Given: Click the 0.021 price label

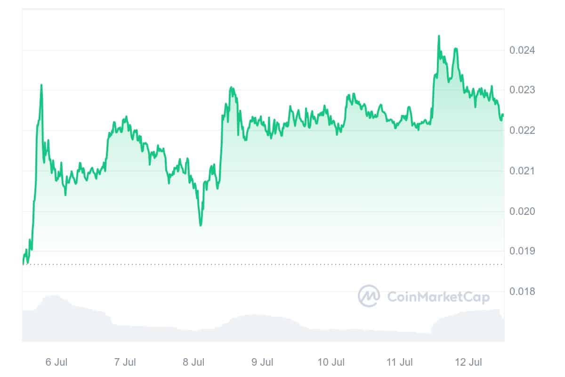Looking at the screenshot, I should 522,171.
